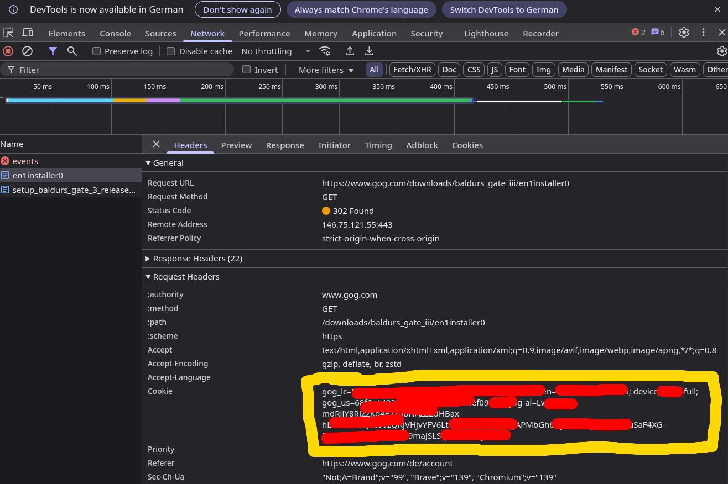This screenshot has height=484, width=728.
Task: Filter by Fetch/XHR requests
Action: click(412, 70)
